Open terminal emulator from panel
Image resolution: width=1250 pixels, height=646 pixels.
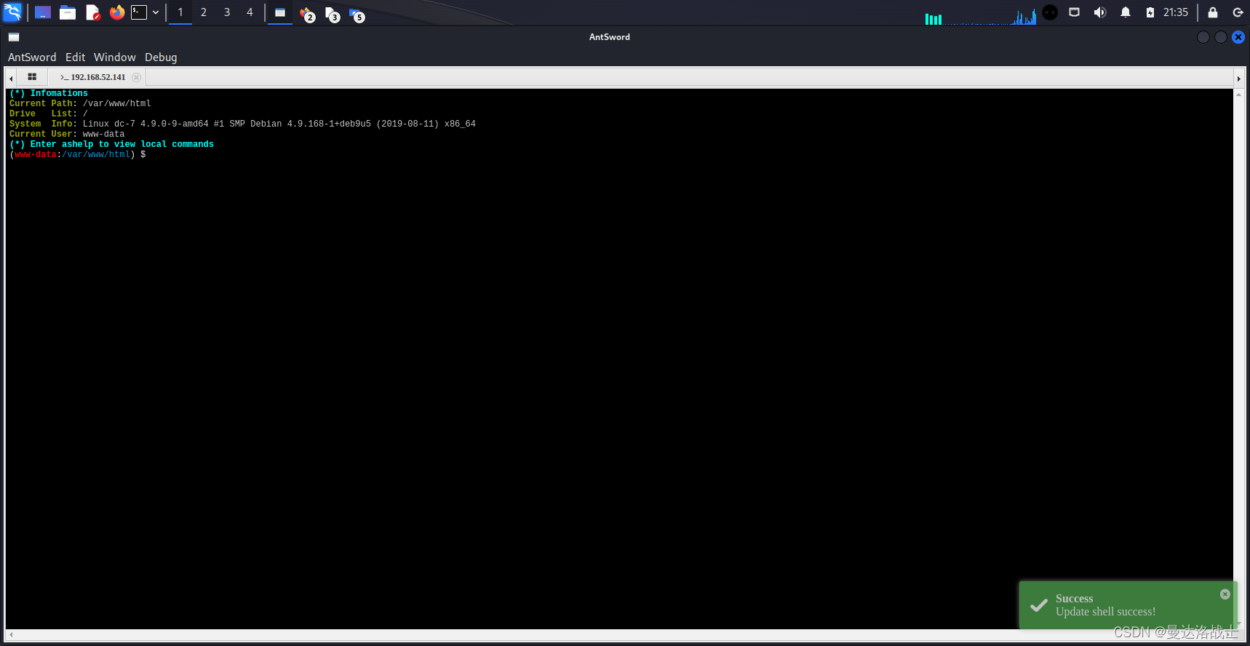pyautogui.click(x=139, y=12)
